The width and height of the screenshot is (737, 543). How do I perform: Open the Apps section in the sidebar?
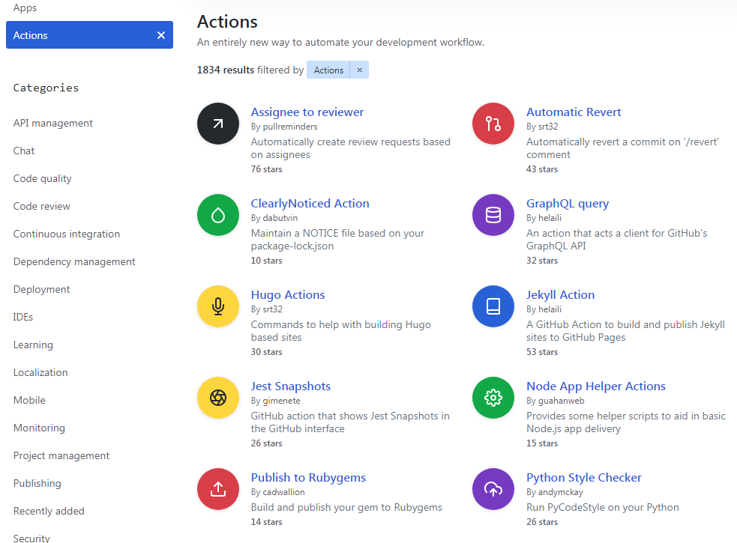[25, 7]
